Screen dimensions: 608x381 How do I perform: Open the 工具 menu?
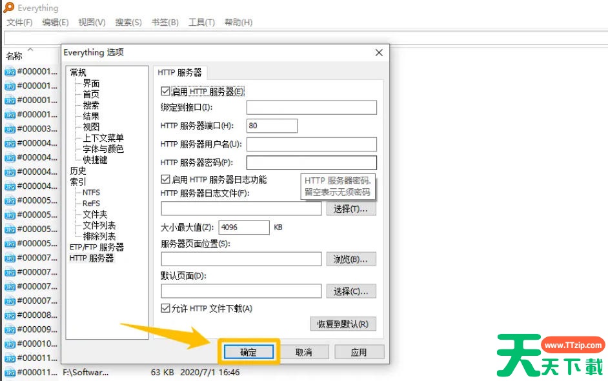click(201, 21)
